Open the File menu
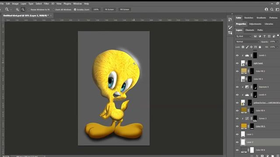 [2, 3]
